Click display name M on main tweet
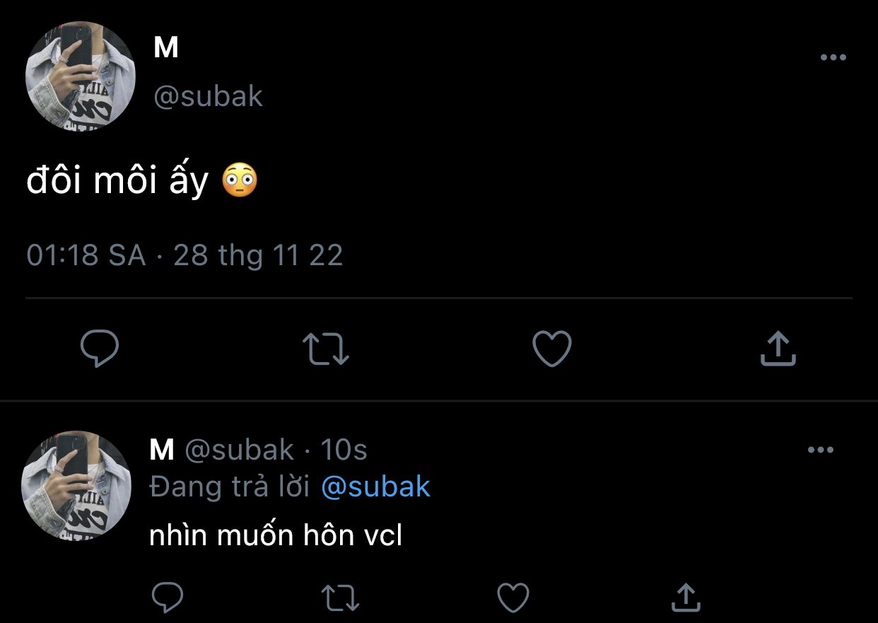The width and height of the screenshot is (878, 623). 165,48
